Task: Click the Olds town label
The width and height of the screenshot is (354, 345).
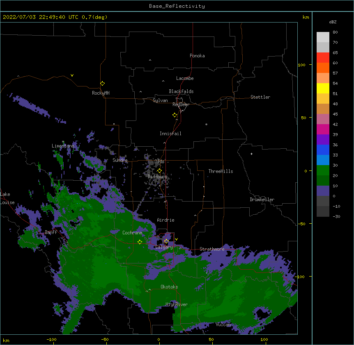Action: [x=159, y=161]
